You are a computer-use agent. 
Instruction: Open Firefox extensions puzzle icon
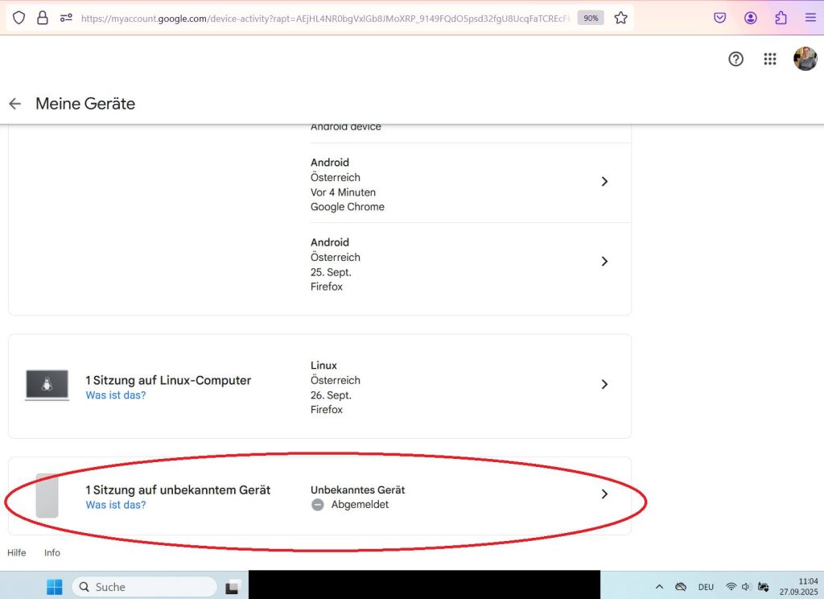(x=781, y=18)
